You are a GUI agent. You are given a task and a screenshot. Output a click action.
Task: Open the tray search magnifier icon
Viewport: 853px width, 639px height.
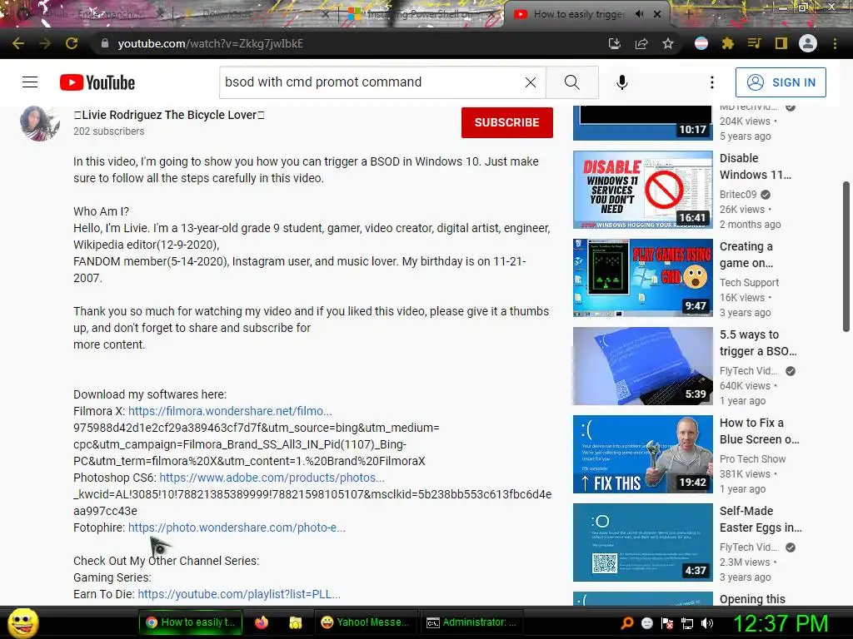coord(626,623)
